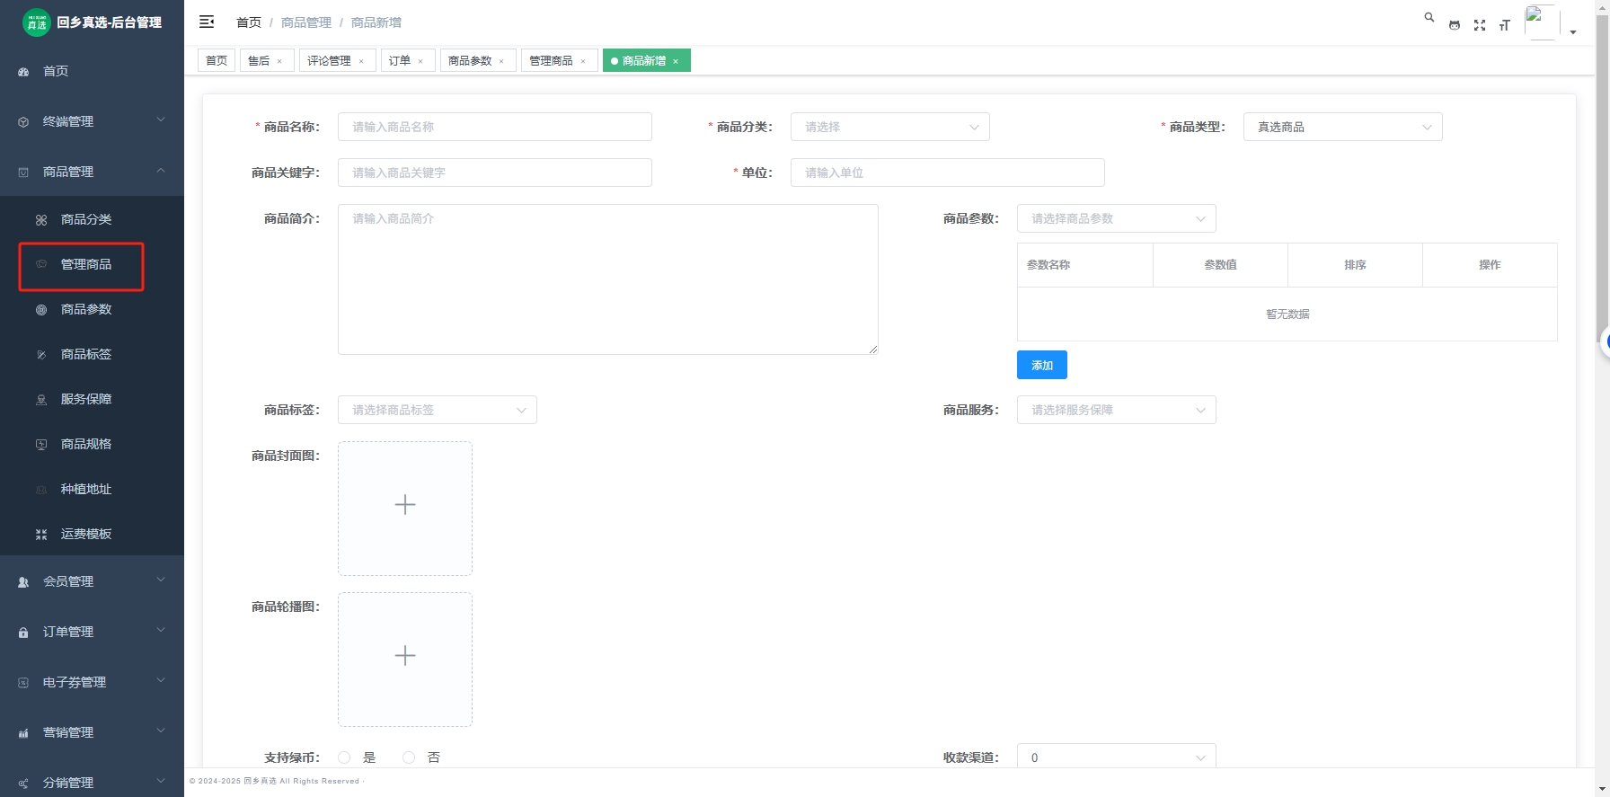Expand the 会员管理 sidebar menu
Screen dimensions: 1610x797
coord(92,581)
